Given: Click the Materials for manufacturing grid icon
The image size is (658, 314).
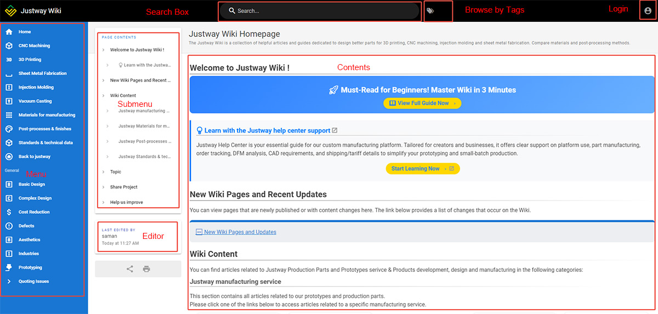Looking at the screenshot, I should tap(9, 115).
